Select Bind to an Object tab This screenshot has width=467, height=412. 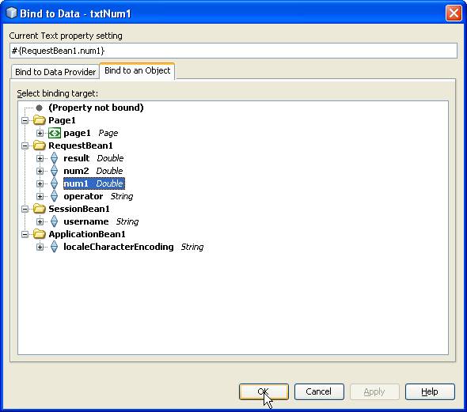pyautogui.click(x=137, y=71)
